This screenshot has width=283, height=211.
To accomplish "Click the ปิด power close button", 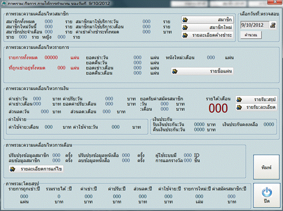I will (267, 195).
